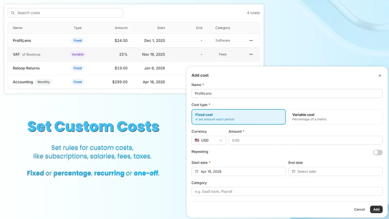Image resolution: width=389 pixels, height=219 pixels.
Task: Click the Apr 16, 2026 start date
Action: [154, 82]
